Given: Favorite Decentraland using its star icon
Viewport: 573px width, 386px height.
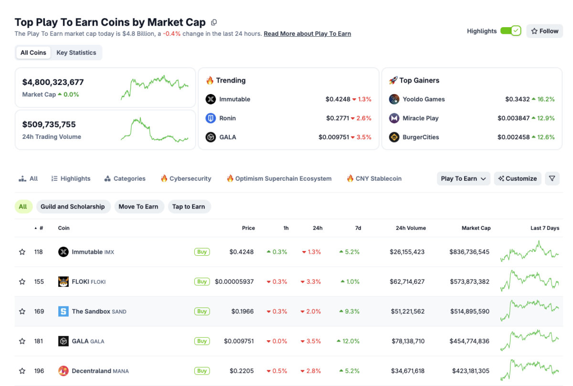Looking at the screenshot, I should tap(22, 371).
